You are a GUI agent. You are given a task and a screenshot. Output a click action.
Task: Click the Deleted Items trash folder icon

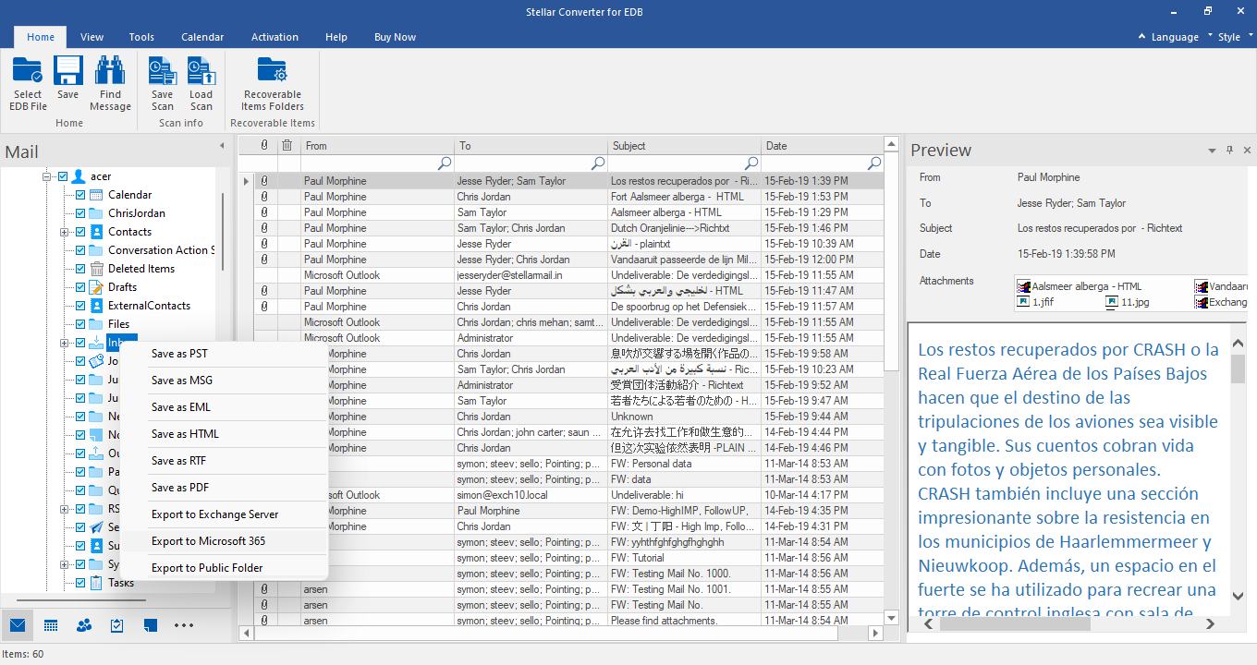[97, 269]
